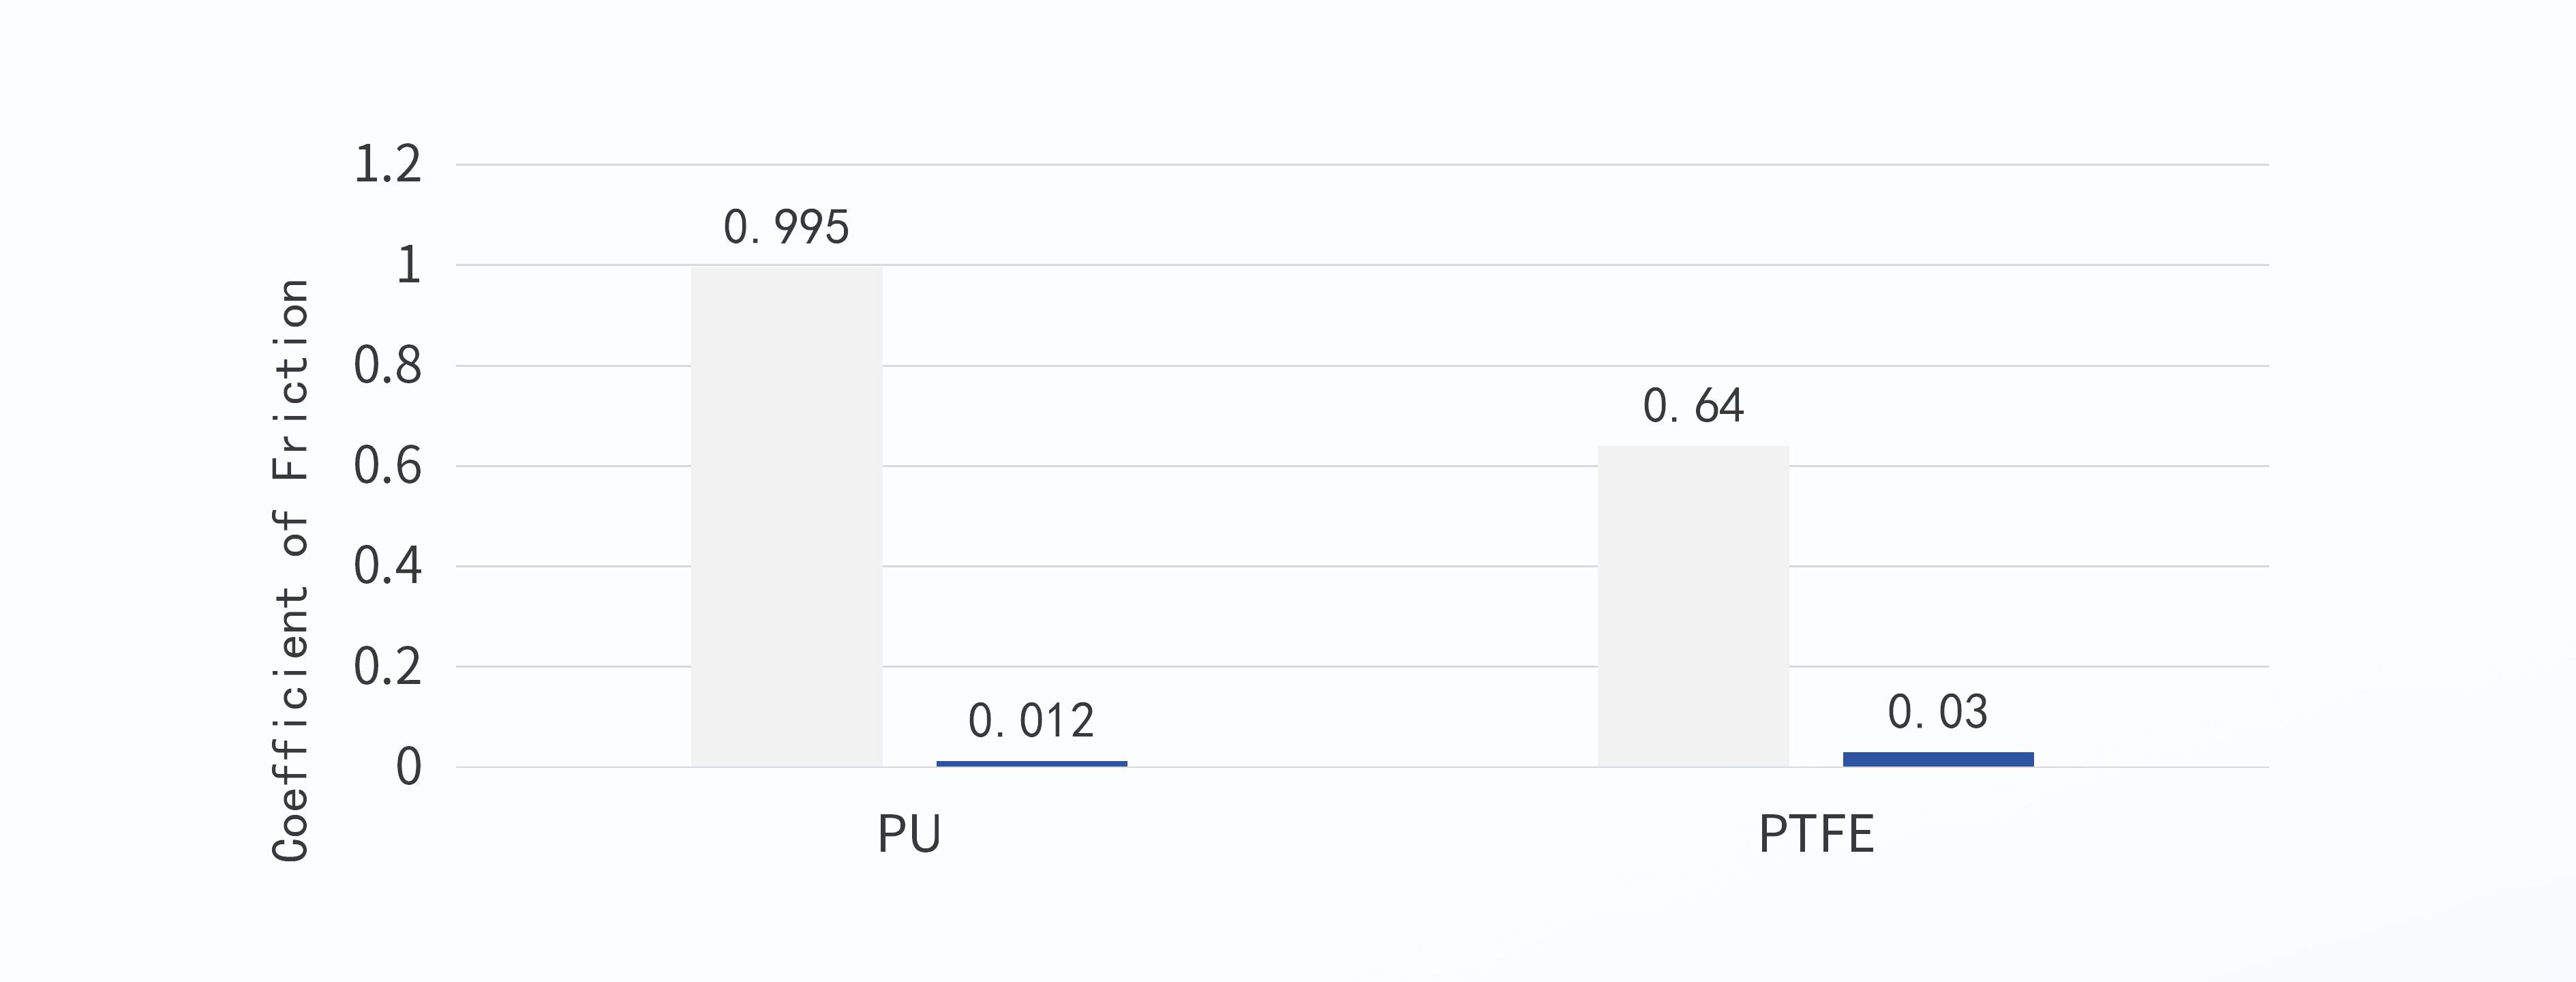
Task: Click the PTFE blue bar
Action: coord(1938,759)
